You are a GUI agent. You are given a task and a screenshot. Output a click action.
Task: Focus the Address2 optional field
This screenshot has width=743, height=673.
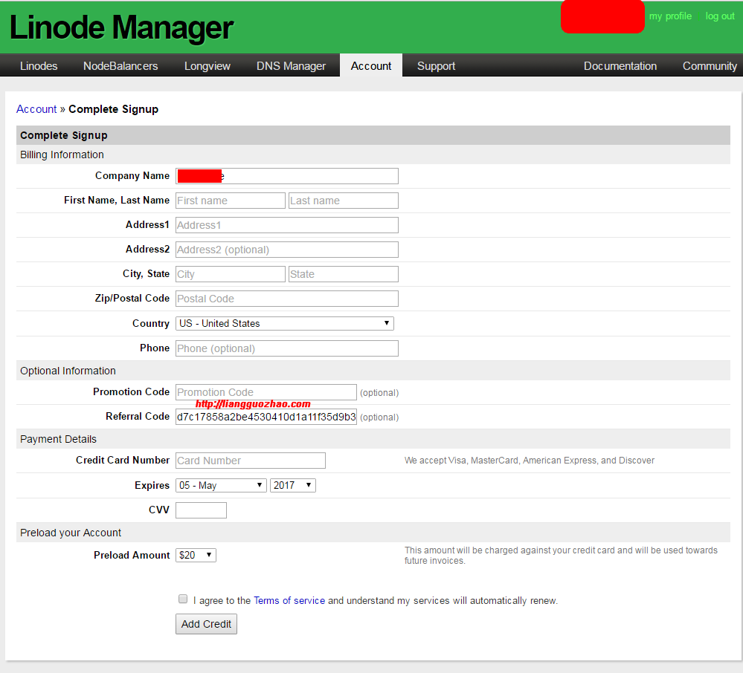[286, 250]
